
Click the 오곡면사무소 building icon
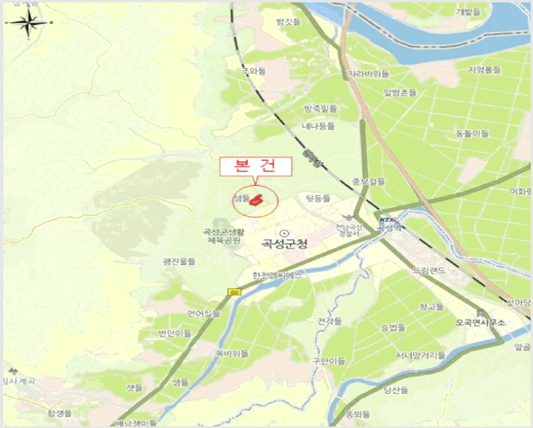(480, 313)
